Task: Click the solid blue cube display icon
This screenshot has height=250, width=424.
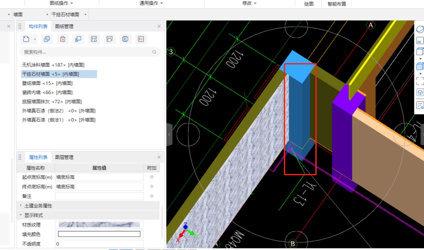Action: [x=420, y=66]
